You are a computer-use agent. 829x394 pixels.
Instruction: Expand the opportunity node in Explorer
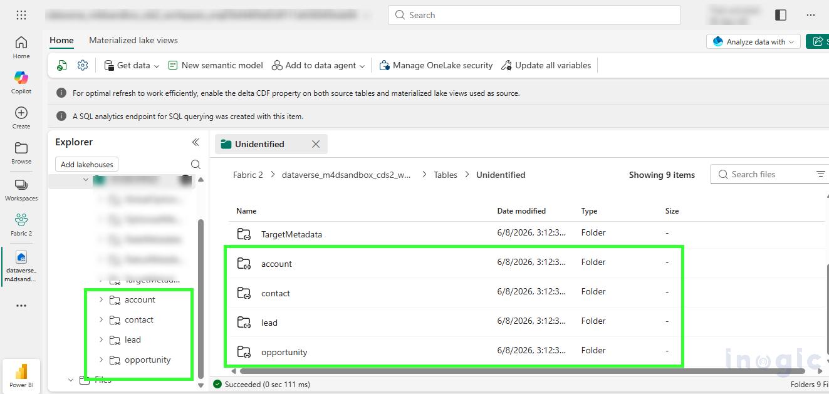pyautogui.click(x=102, y=360)
